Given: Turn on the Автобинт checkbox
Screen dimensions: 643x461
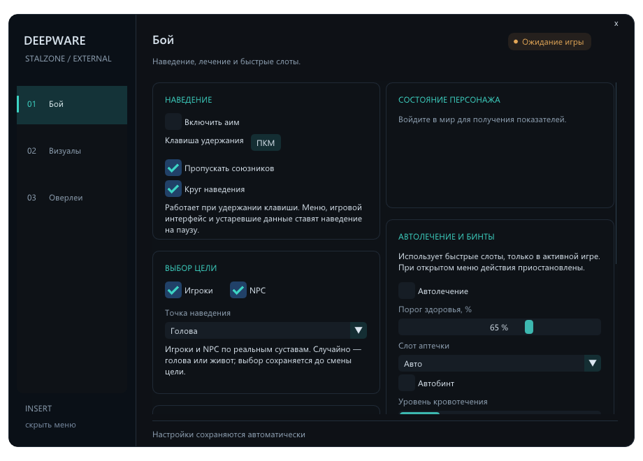Looking at the screenshot, I should click(406, 383).
